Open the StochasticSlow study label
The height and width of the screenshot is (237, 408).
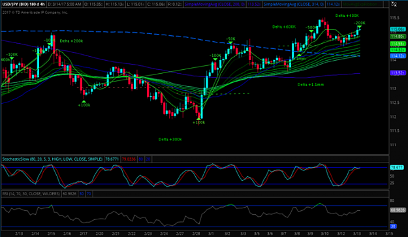53,159
